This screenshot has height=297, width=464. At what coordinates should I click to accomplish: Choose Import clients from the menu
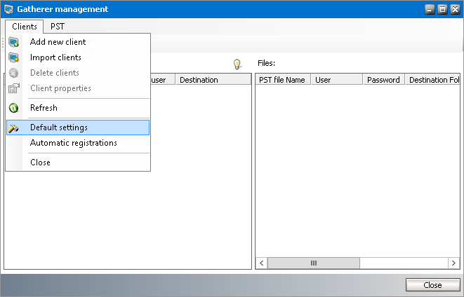pos(55,57)
